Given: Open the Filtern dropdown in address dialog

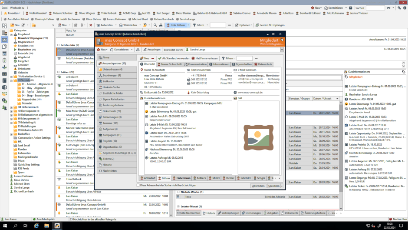Looking at the screenshot, I should (x=228, y=58).
